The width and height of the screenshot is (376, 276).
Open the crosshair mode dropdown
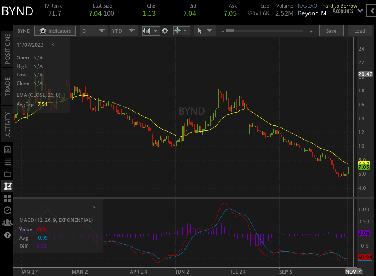(x=182, y=31)
